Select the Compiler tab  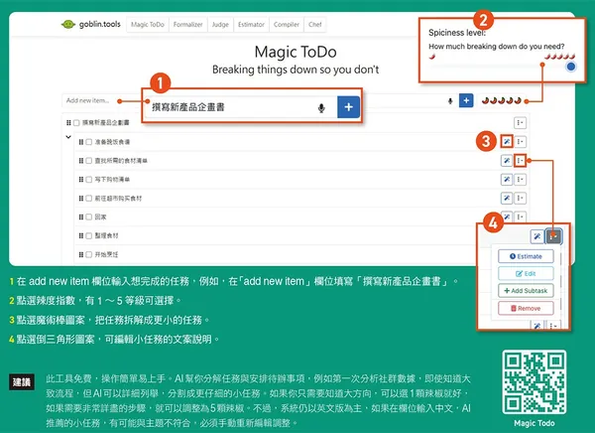pos(287,25)
